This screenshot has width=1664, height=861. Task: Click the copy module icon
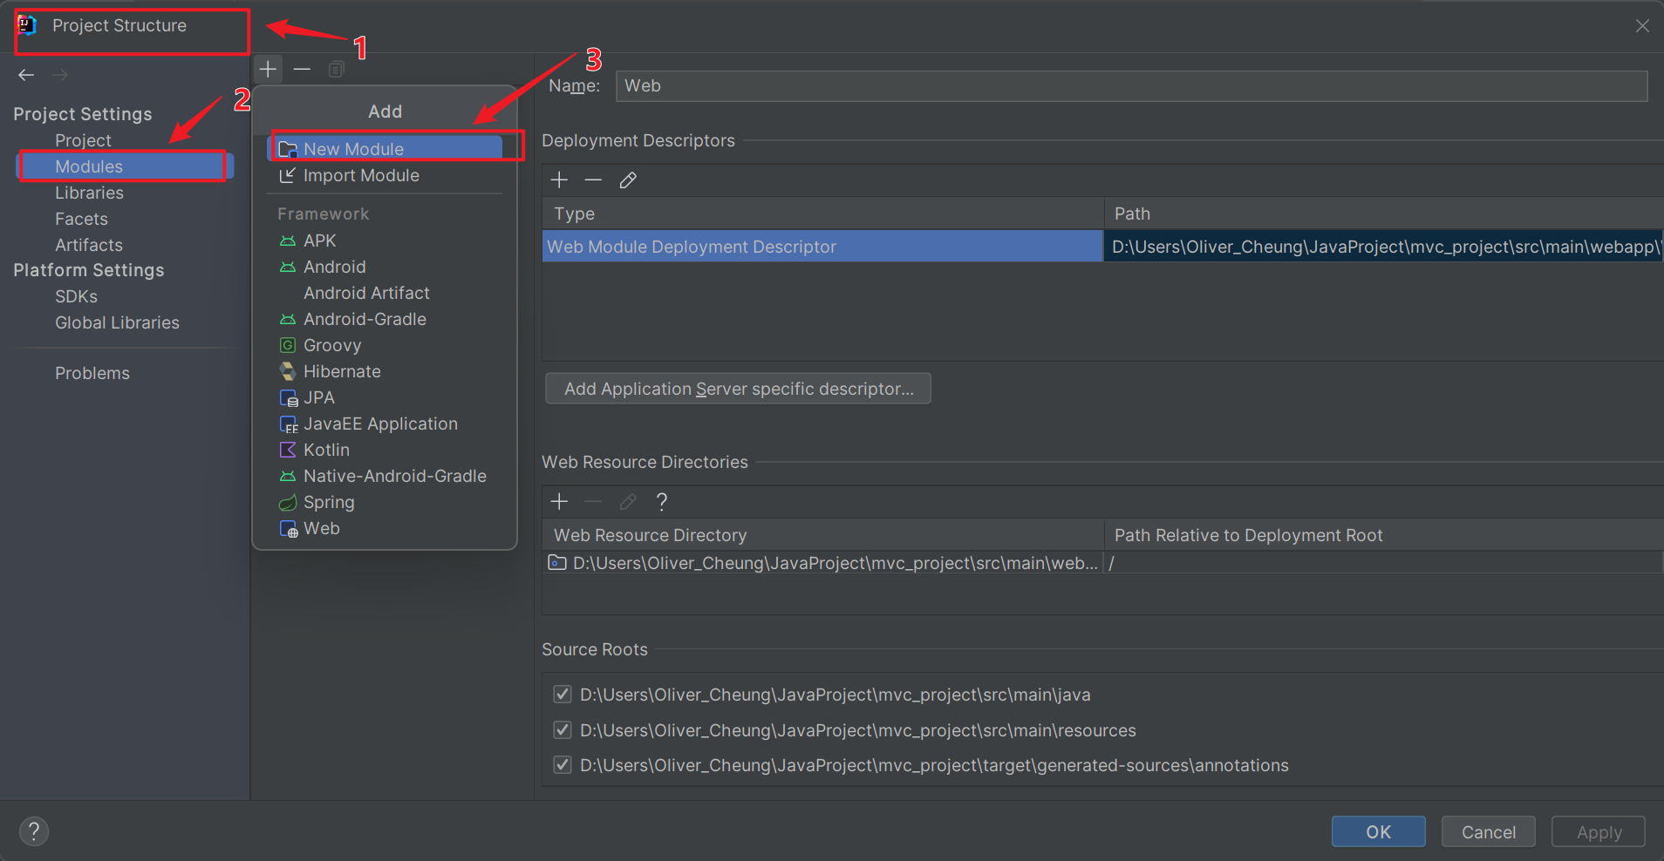tap(336, 69)
